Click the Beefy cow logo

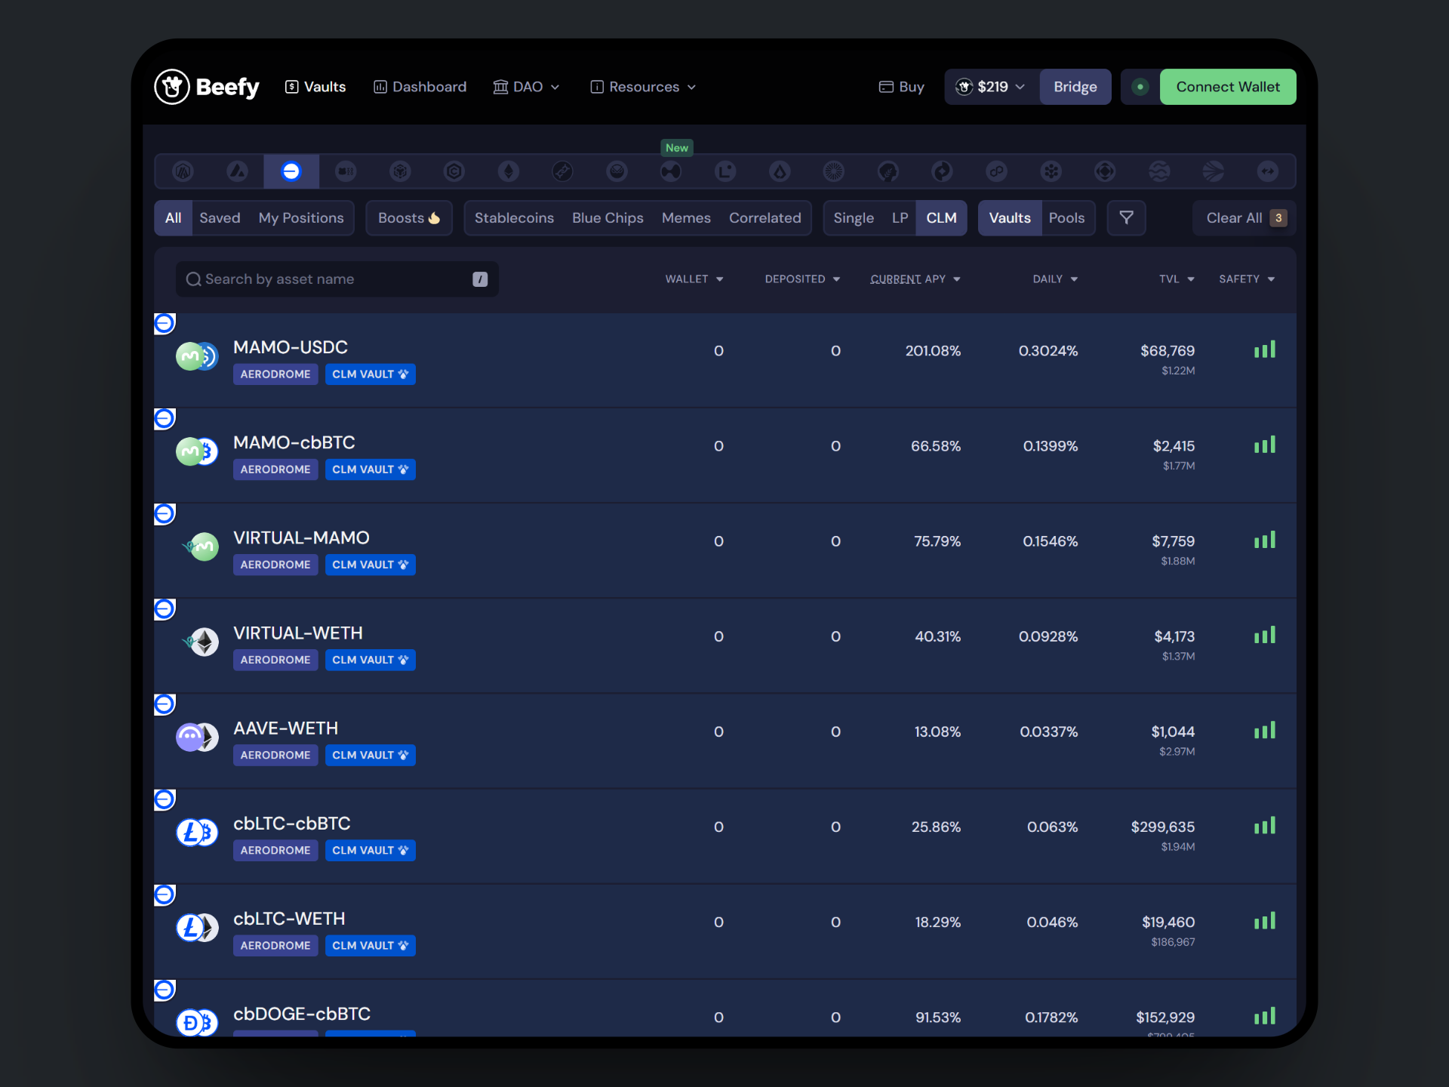tap(172, 87)
